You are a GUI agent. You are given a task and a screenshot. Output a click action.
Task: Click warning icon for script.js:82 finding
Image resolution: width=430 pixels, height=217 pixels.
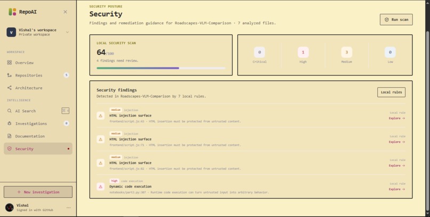click(101, 163)
